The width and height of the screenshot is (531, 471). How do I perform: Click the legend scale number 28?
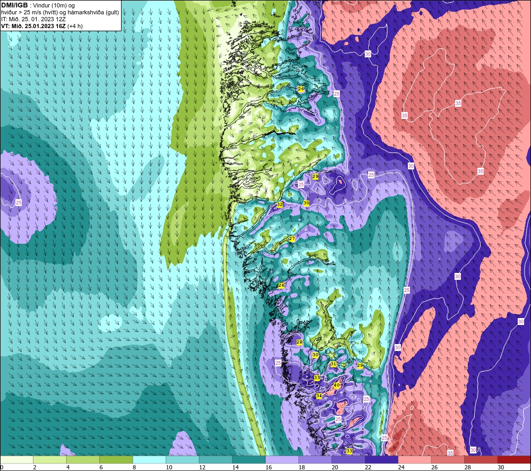(468, 467)
